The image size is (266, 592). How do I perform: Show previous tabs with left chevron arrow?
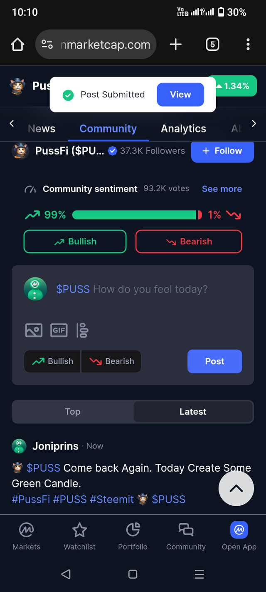click(12, 123)
